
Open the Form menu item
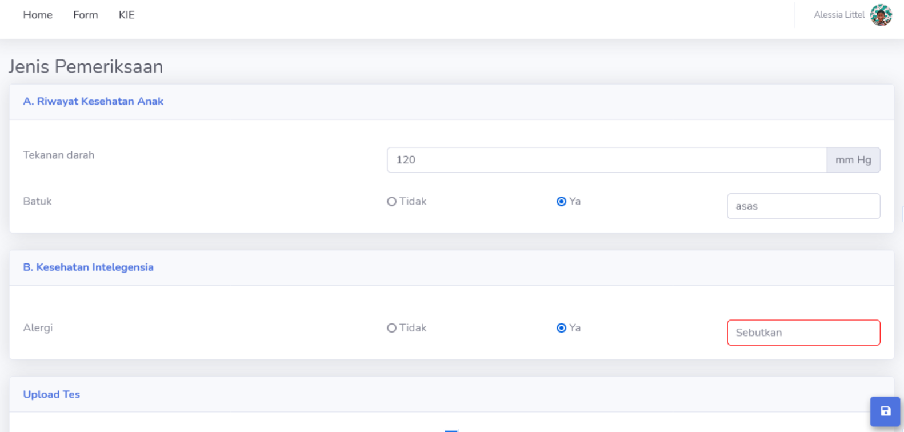[x=85, y=15]
